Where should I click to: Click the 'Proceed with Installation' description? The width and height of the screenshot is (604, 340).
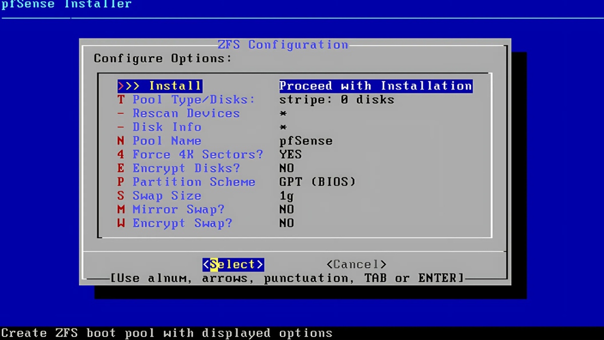click(x=376, y=86)
